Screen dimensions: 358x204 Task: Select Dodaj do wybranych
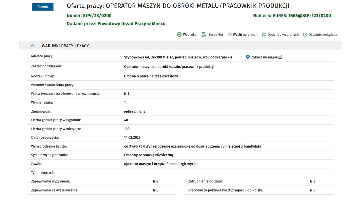point(283,35)
